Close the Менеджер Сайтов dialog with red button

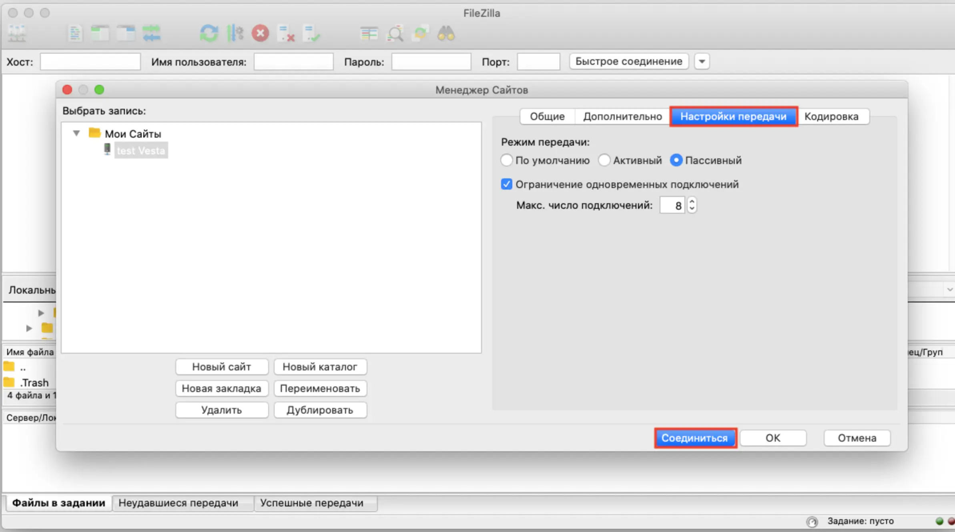pos(67,90)
